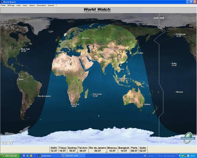197x158 pixels.
Task: Open the ? help menu
Action: click(x=56, y=6)
